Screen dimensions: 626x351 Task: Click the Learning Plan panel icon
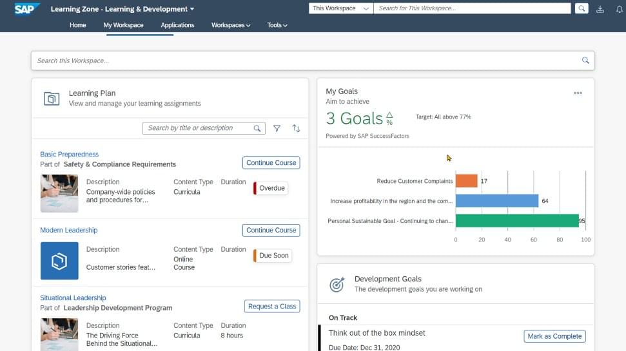pyautogui.click(x=52, y=99)
